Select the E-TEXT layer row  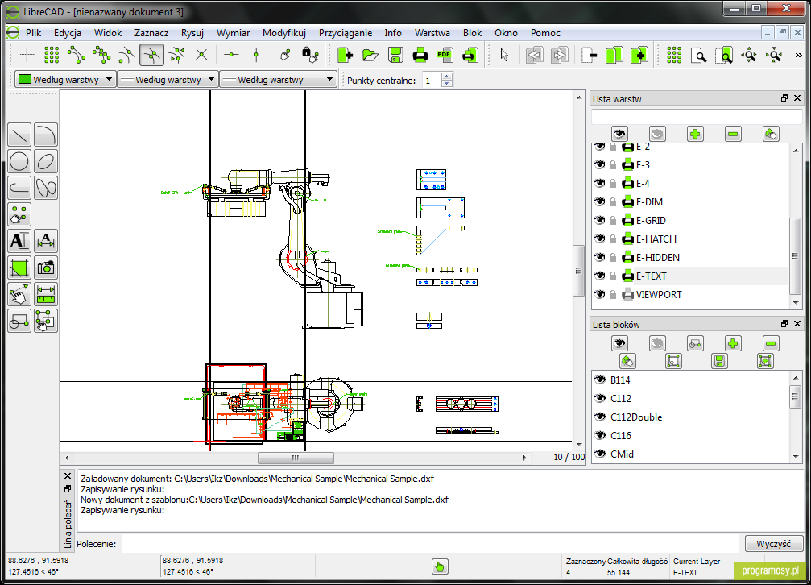pos(690,276)
